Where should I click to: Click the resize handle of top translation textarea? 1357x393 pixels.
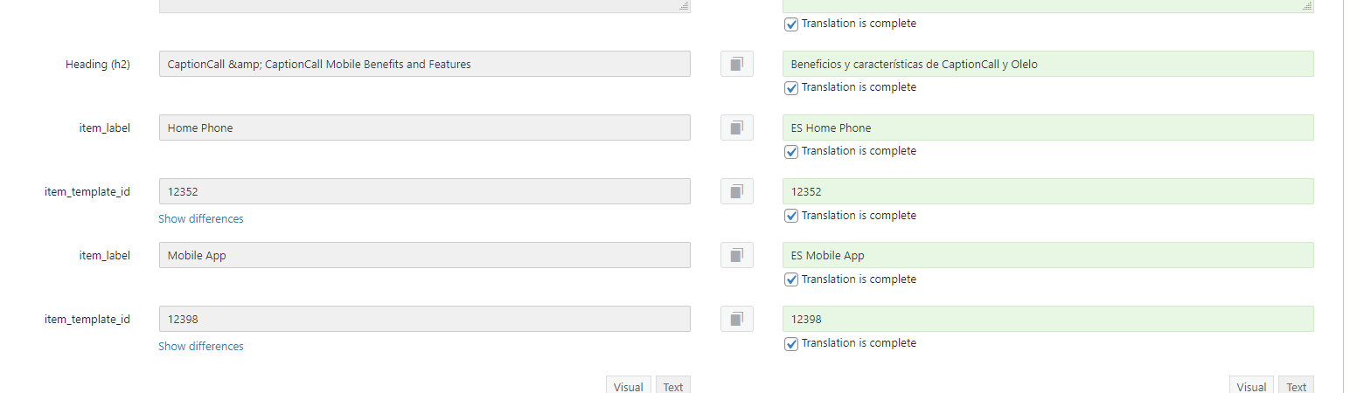tap(1308, 6)
